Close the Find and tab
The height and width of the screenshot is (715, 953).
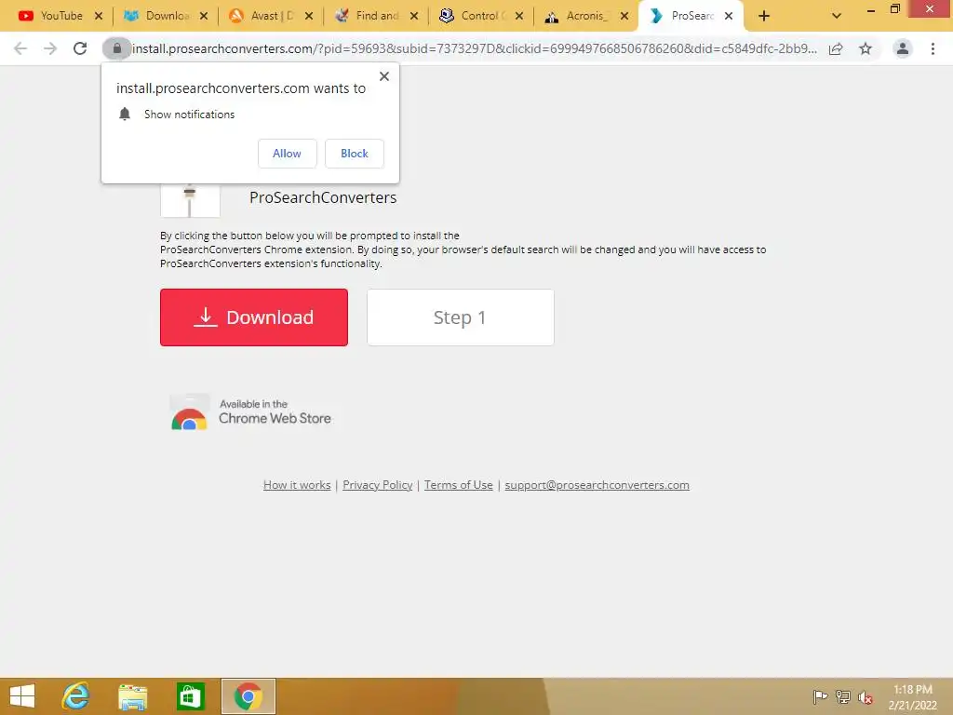pyautogui.click(x=414, y=16)
